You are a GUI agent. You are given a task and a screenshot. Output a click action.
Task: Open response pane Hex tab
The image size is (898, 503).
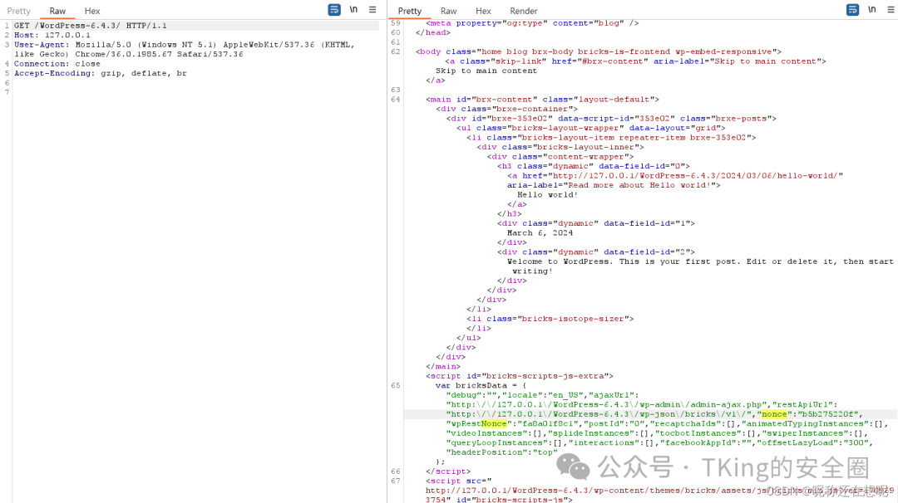483,11
